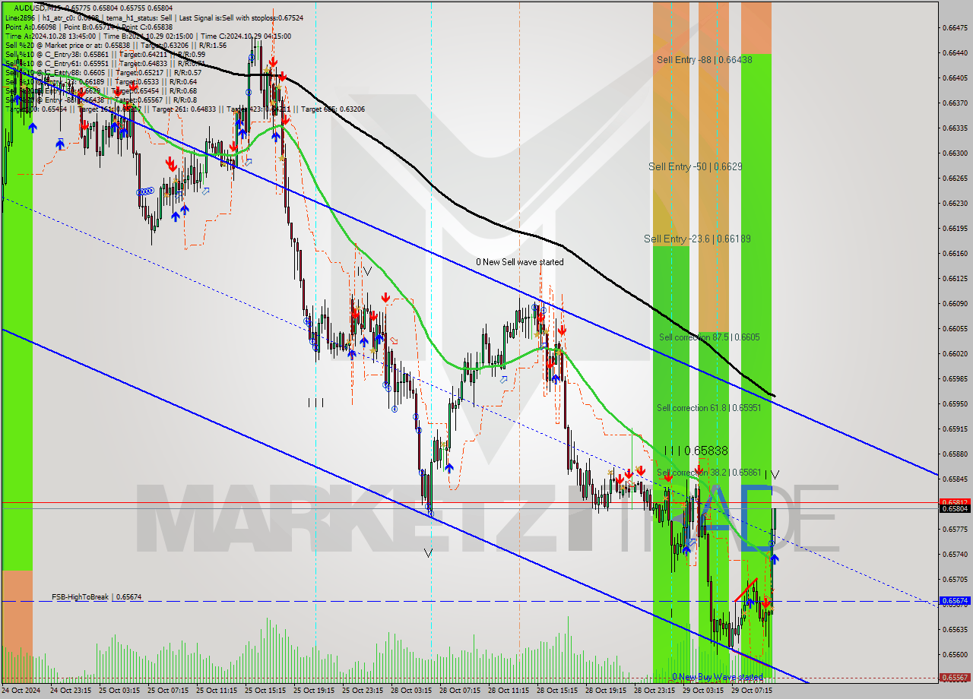Click the 0.65740 price axis label

(x=955, y=554)
